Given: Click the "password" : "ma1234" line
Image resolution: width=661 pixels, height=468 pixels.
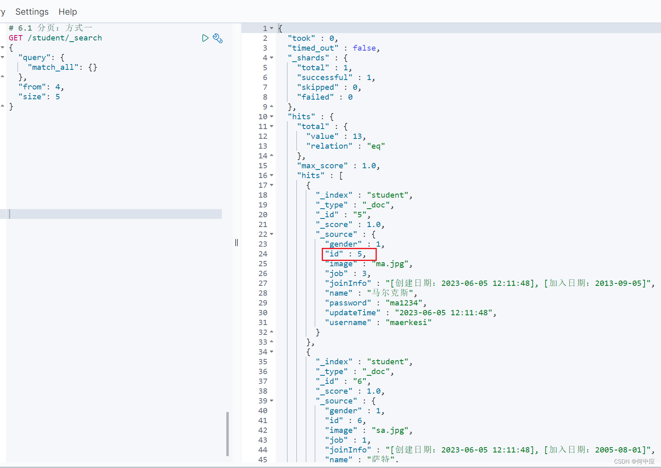Looking at the screenshot, I should click(x=376, y=303).
